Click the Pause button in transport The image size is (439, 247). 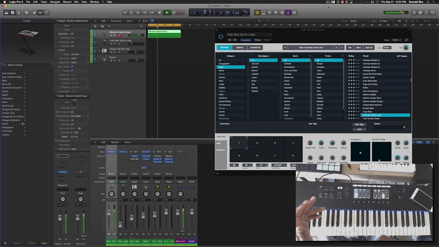point(174,13)
